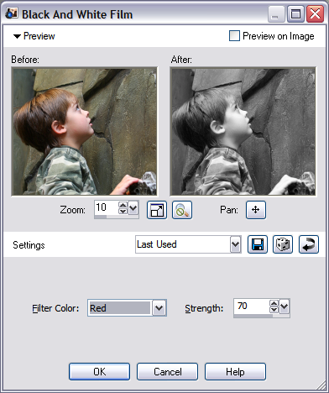
Task: Click the fit image to window icon
Action: pos(157,210)
